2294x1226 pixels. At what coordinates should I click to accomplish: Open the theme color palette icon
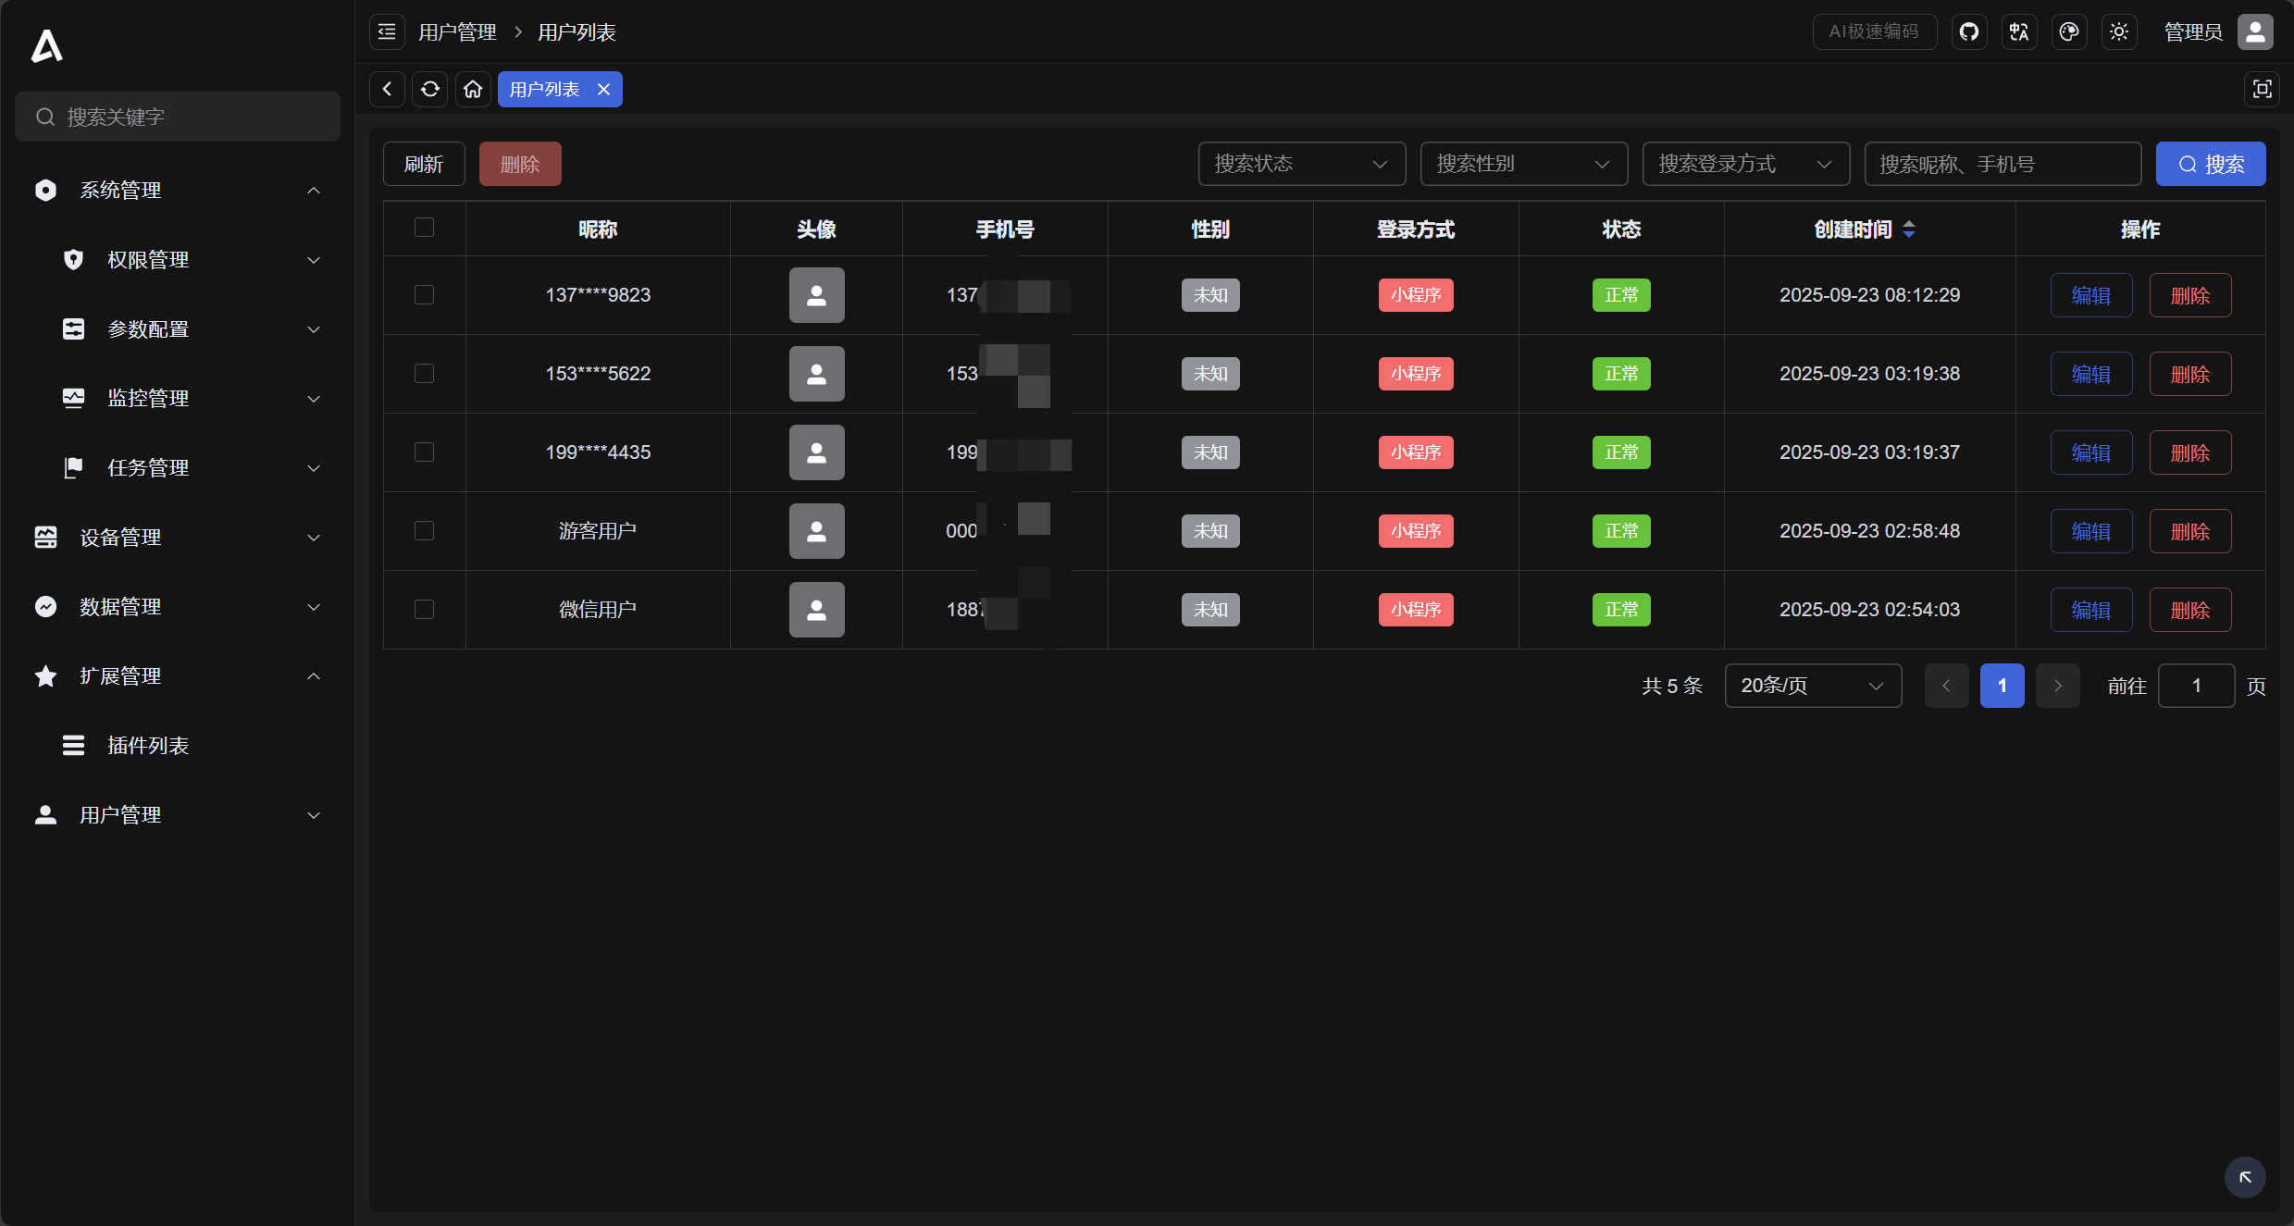2068,32
